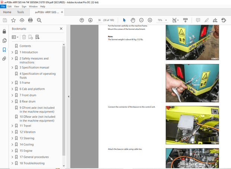Add a new bookmark icon

click(x=31, y=37)
